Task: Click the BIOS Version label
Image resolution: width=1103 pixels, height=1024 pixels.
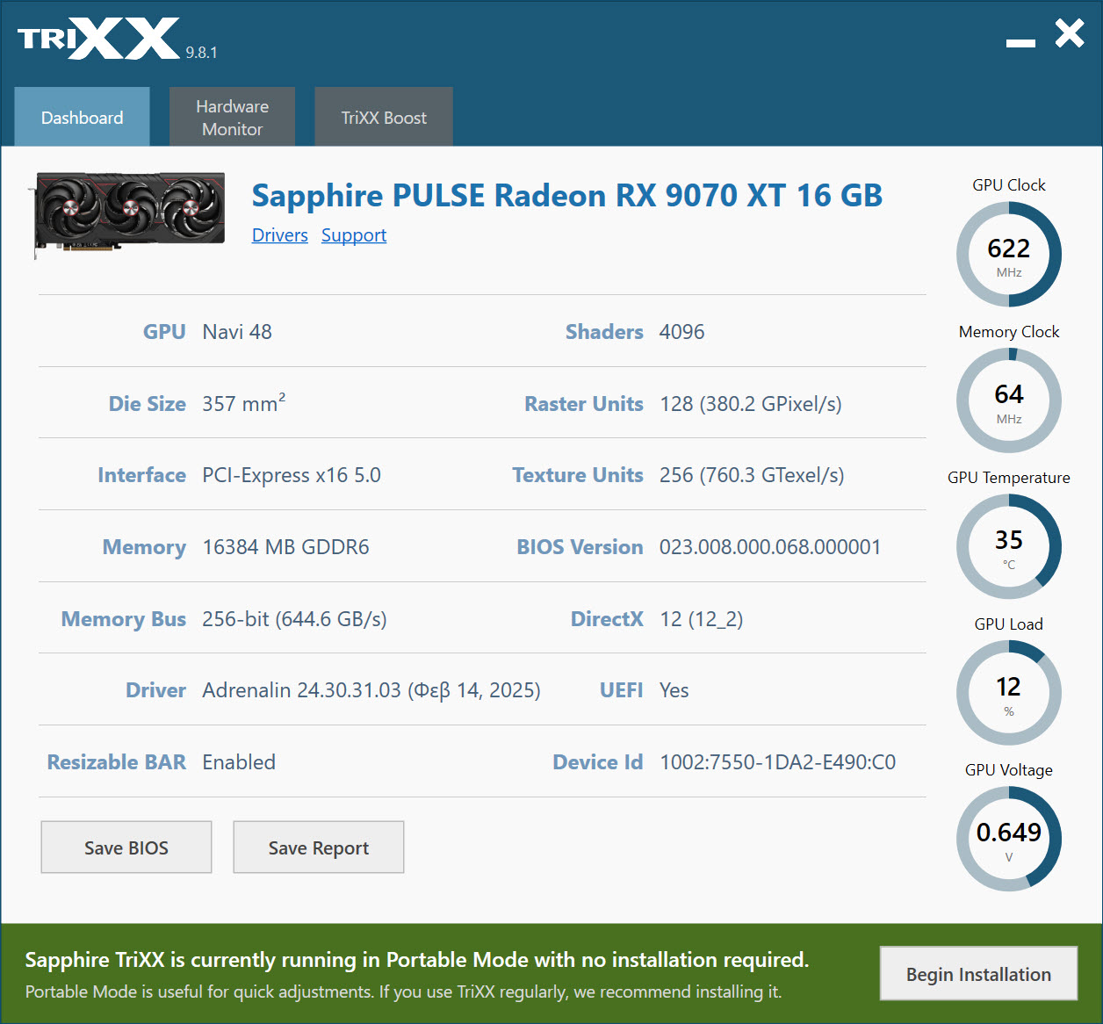Action: point(580,547)
